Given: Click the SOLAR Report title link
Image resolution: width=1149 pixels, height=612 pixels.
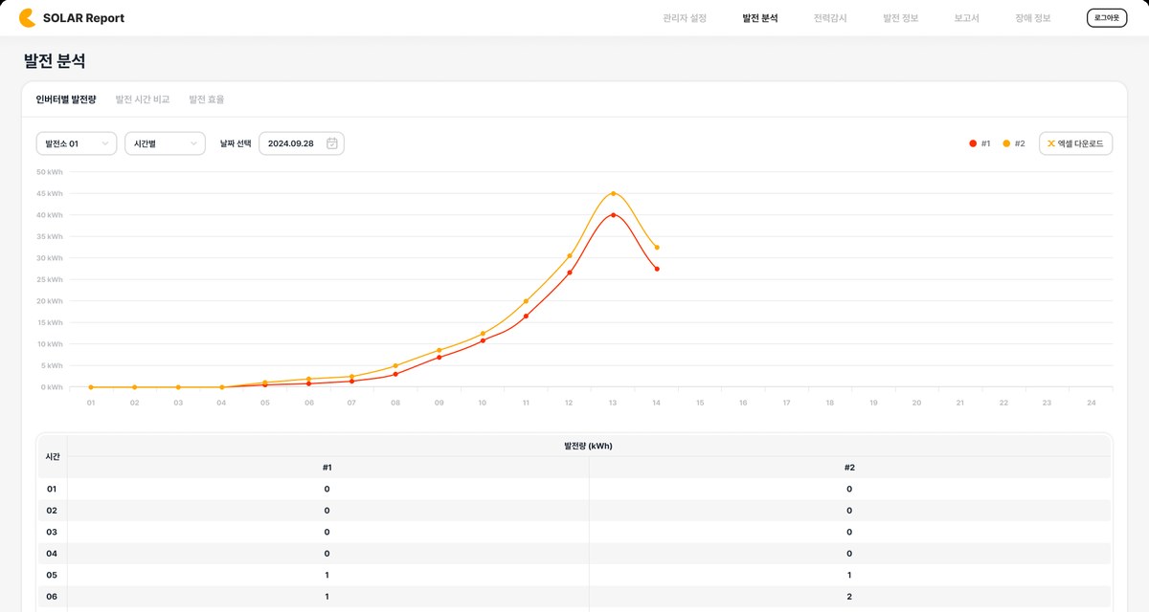Looking at the screenshot, I should tap(83, 18).
